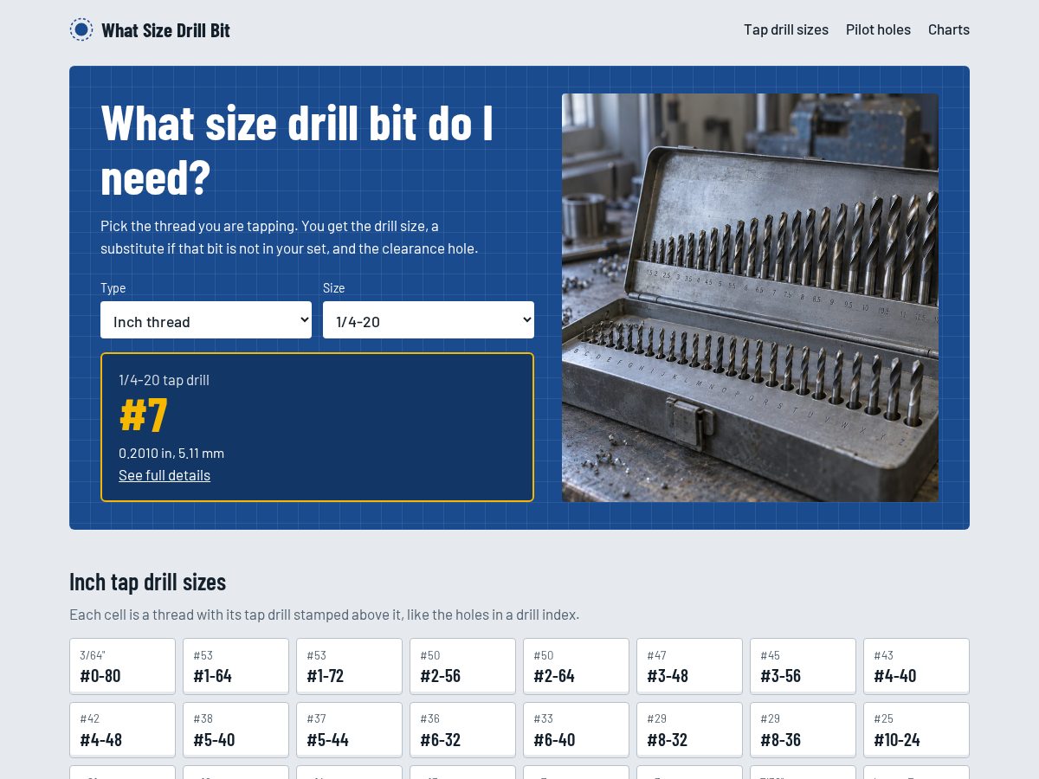Pick the #10-24 thread cell
Image resolution: width=1039 pixels, height=779 pixels.
tap(916, 730)
